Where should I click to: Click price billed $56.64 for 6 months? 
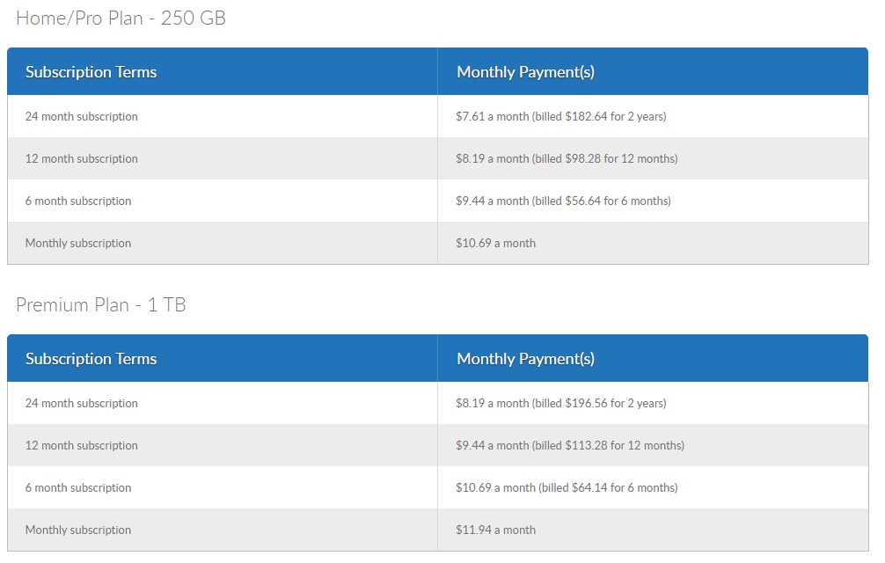pyautogui.click(x=563, y=201)
